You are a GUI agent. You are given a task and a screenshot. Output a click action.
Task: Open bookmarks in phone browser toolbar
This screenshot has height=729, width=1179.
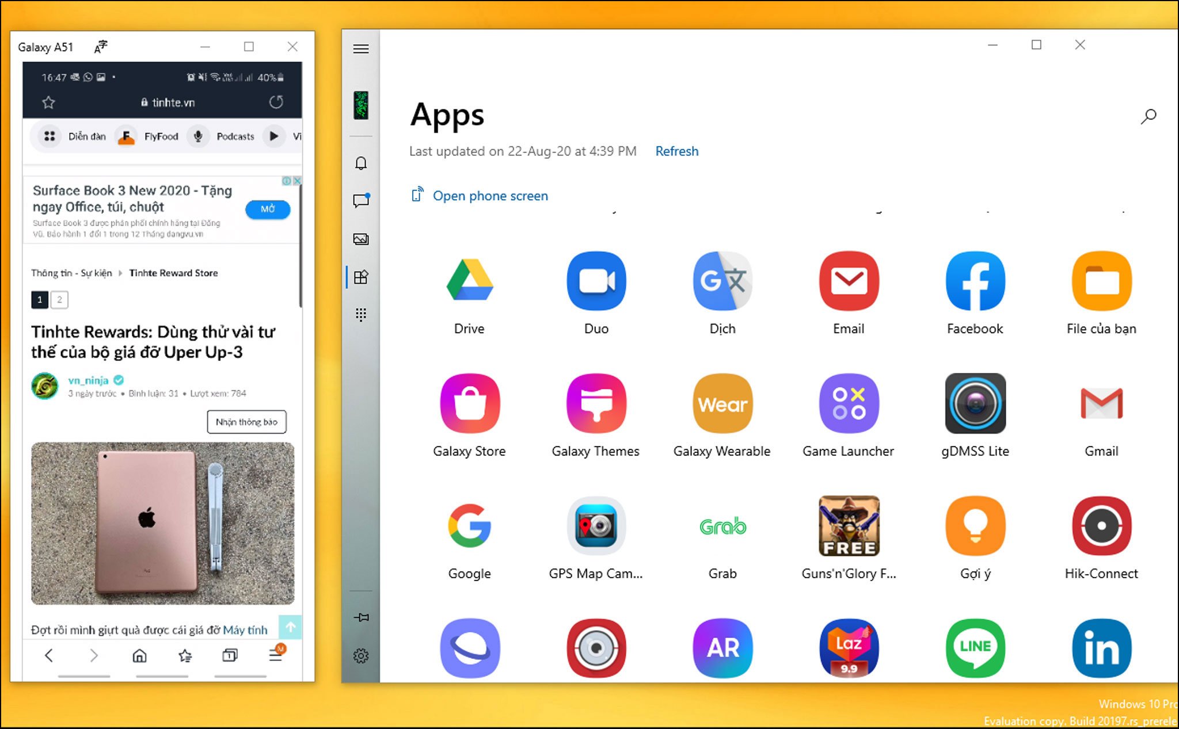[185, 655]
